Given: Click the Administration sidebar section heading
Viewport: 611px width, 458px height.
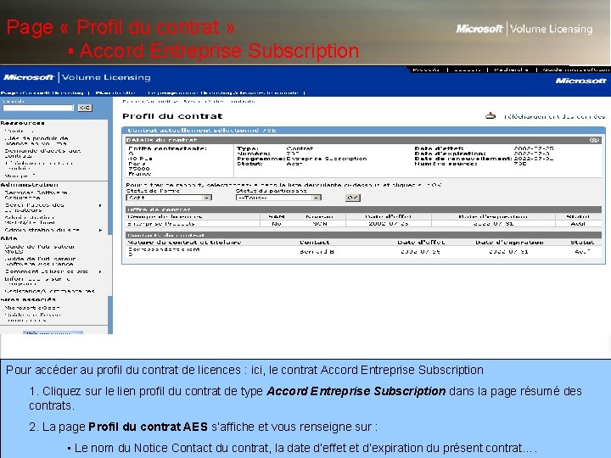Looking at the screenshot, I should (x=29, y=185).
